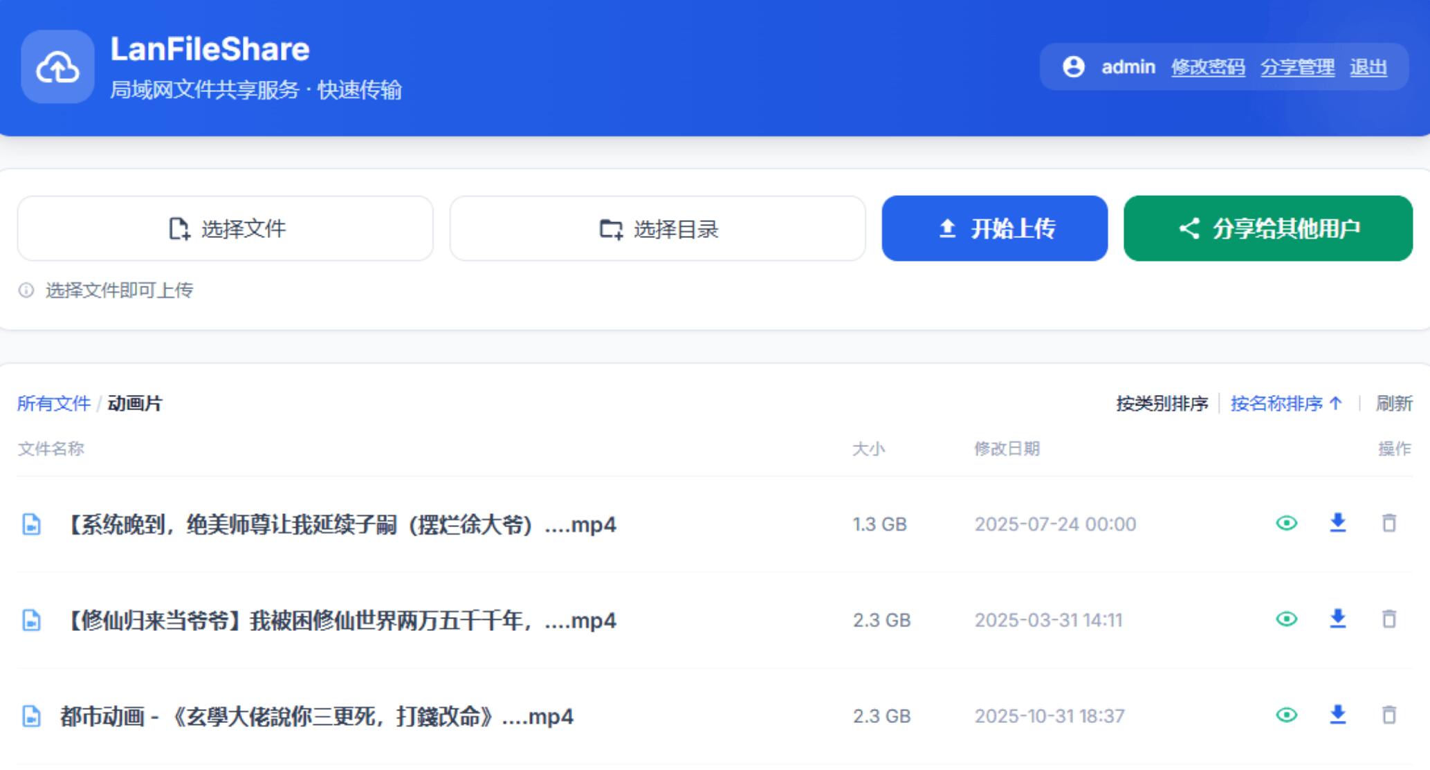Click the info icon beside 选择文件即可上传

pos(26,290)
